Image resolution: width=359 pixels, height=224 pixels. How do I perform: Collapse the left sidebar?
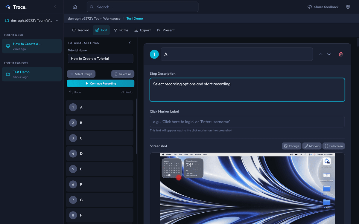55,7
